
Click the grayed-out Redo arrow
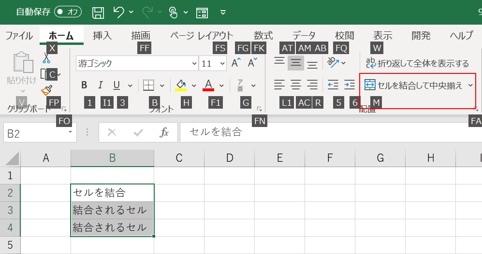(x=147, y=12)
